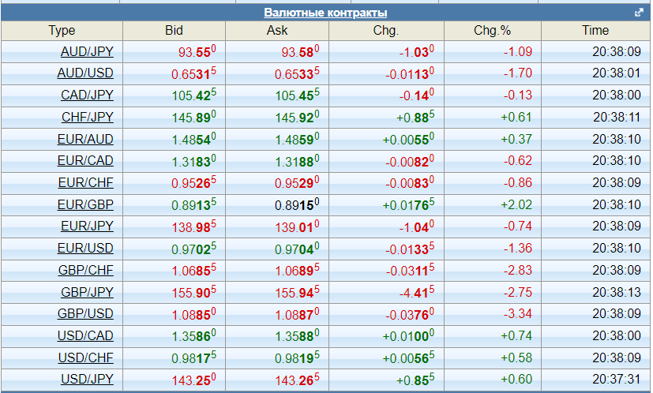The image size is (653, 393).
Task: Select the AUD/USD pair link
Action: [x=85, y=73]
